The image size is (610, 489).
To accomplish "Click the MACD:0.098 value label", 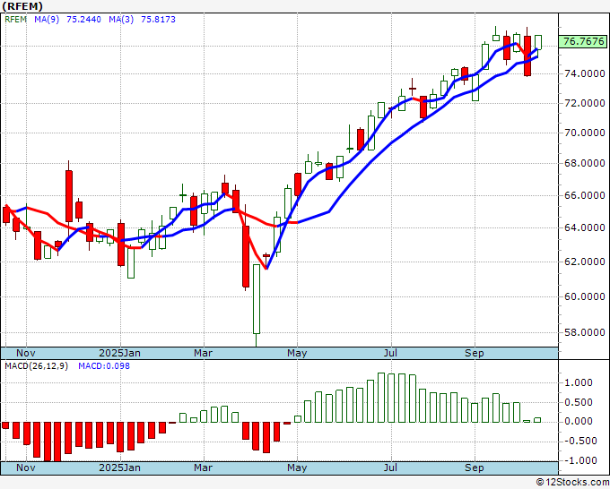I will coord(104,366).
